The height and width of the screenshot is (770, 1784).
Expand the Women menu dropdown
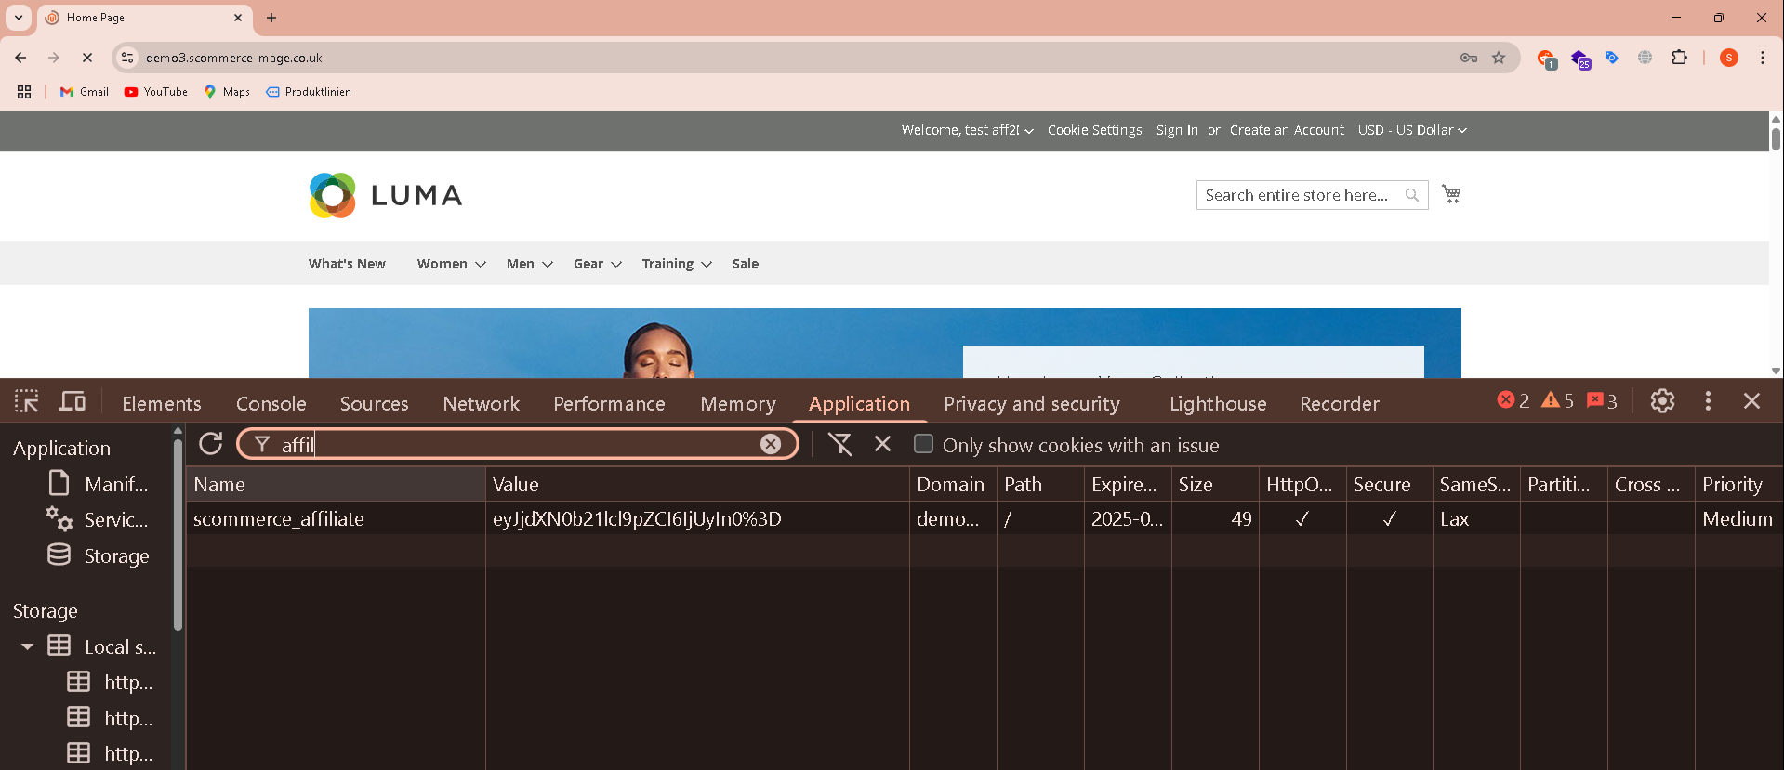(x=451, y=264)
